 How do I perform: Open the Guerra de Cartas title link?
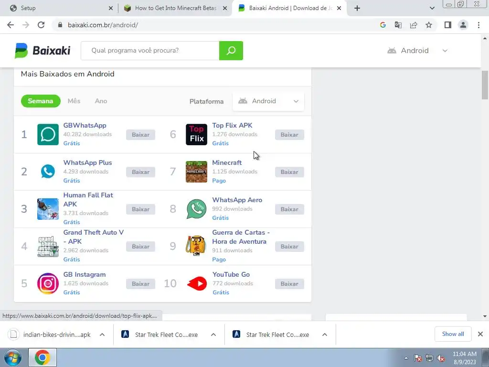click(241, 237)
